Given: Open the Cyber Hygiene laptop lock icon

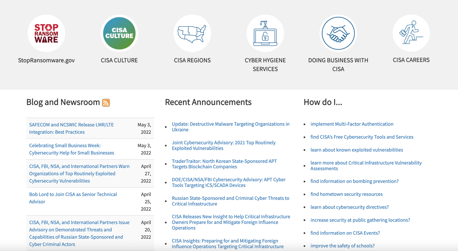Looking at the screenshot, I should pyautogui.click(x=265, y=33).
